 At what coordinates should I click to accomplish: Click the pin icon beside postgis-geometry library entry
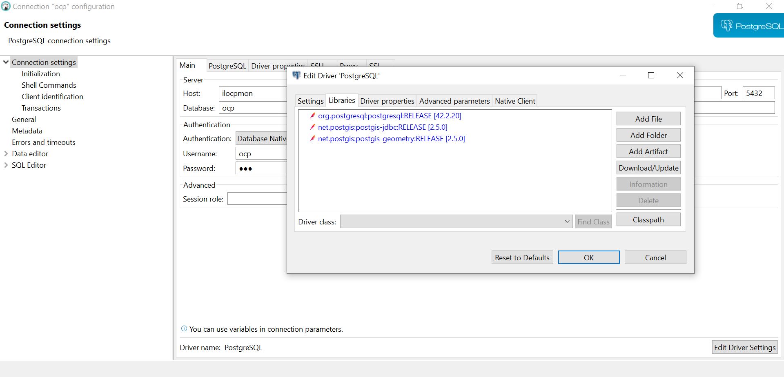point(312,138)
